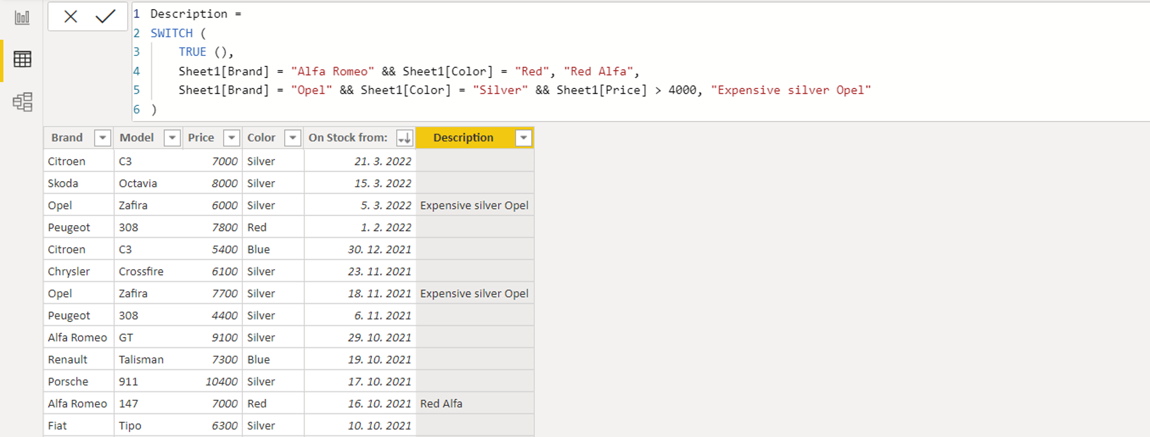Click the date 21. 3. 2022

359,161
